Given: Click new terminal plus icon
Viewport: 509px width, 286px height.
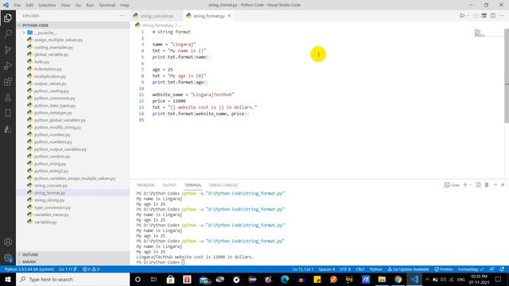Looking at the screenshot, I should click(x=464, y=185).
